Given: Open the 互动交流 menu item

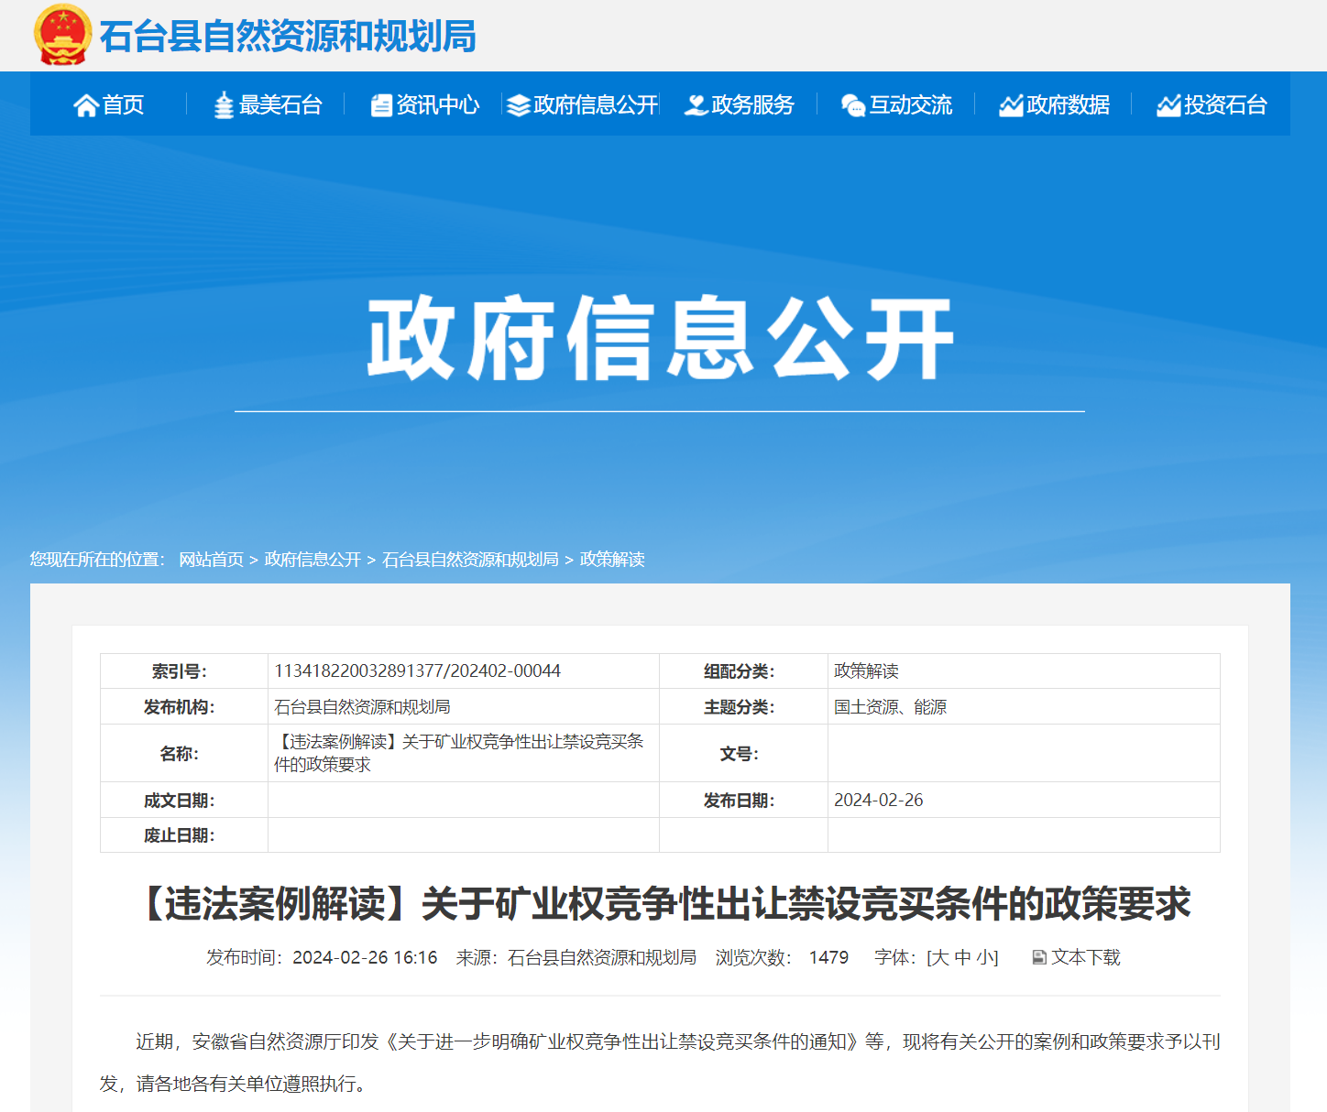Looking at the screenshot, I should [x=911, y=105].
